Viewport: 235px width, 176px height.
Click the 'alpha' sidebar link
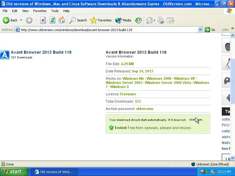[226, 137]
